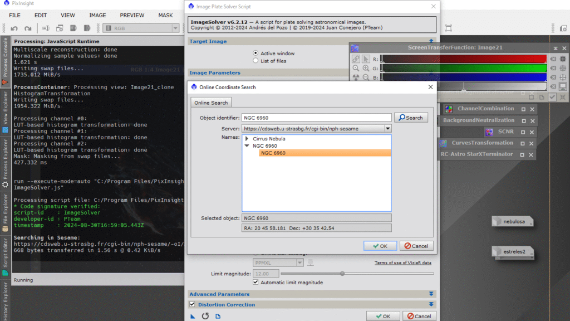570x321 pixels.
Task: Click the crosshair icon on STF green row
Action: click(x=563, y=68)
